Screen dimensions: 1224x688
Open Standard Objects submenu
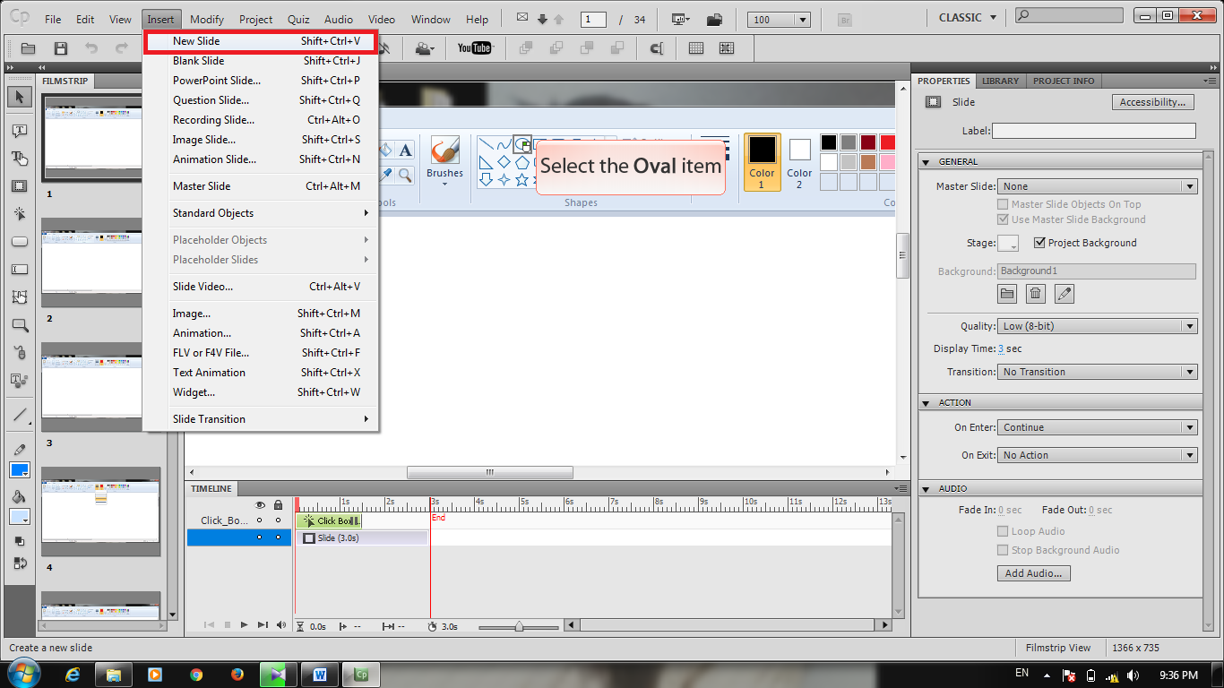261,213
